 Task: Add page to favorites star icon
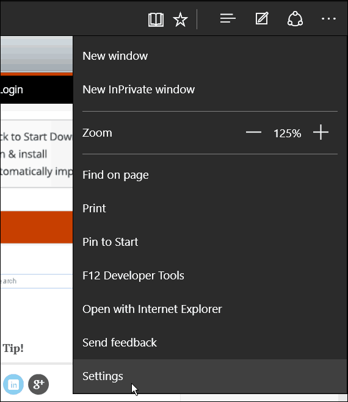(x=181, y=20)
